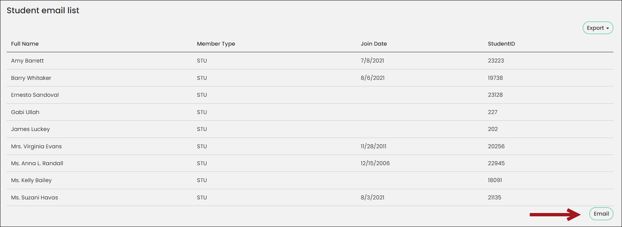622x227 pixels.
Task: Click StudentID 23223 cell
Action: click(496, 61)
